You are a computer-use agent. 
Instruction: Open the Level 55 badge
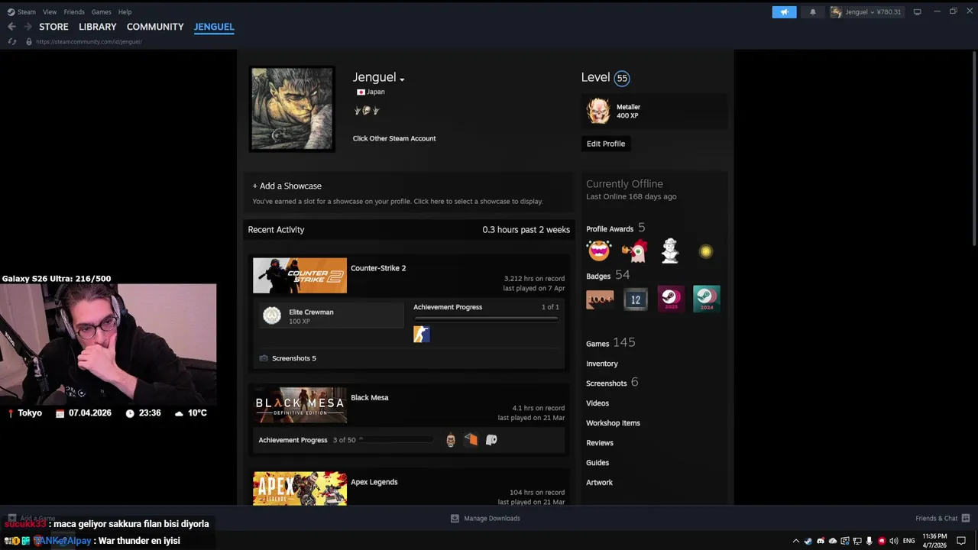[x=622, y=78]
